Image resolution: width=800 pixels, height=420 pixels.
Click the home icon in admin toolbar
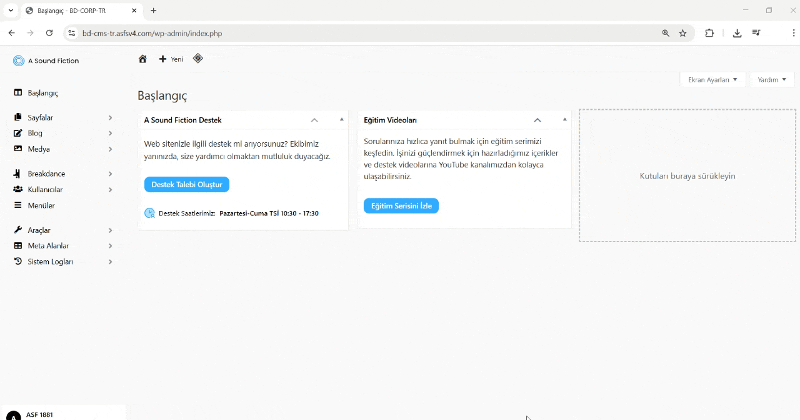[142, 59]
